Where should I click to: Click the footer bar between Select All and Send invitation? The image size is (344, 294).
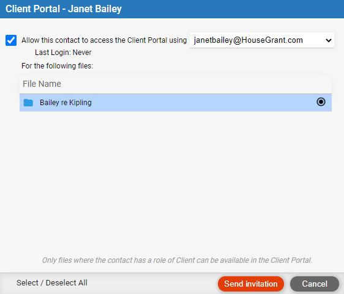tap(152, 284)
